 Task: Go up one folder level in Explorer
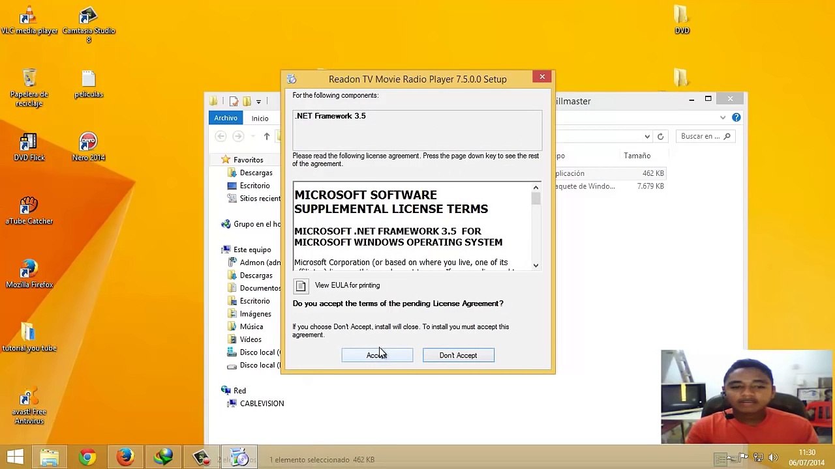[x=266, y=136]
